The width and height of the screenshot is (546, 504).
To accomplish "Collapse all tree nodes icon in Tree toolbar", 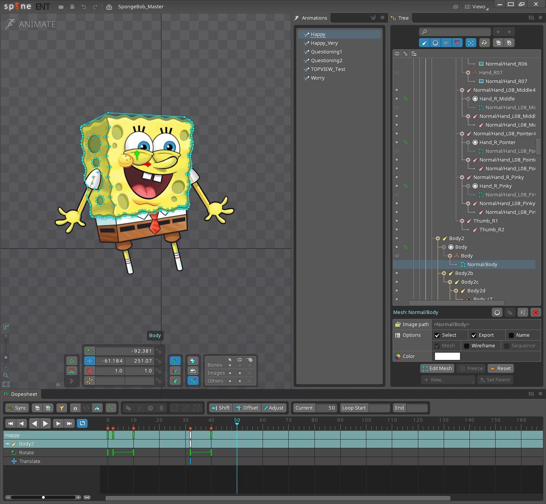I will 498,43.
